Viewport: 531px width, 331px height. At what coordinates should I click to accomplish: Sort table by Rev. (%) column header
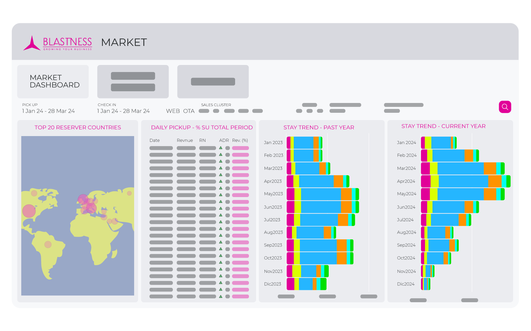(x=240, y=140)
